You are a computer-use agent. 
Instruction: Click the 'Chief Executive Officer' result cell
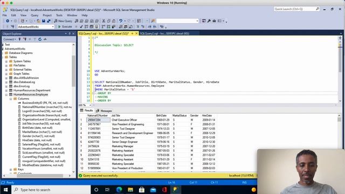point(133,120)
